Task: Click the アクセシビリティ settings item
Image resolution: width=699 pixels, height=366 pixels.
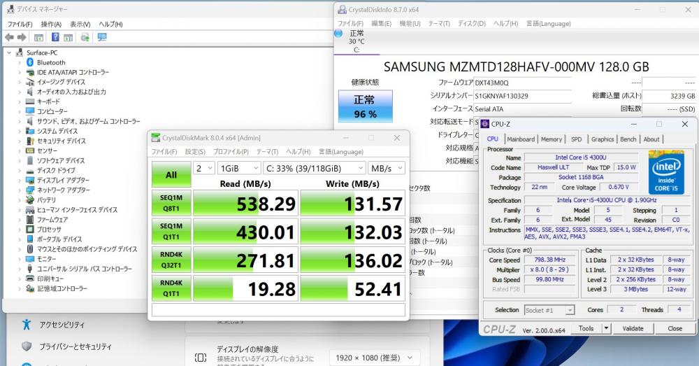Action: coord(62,325)
